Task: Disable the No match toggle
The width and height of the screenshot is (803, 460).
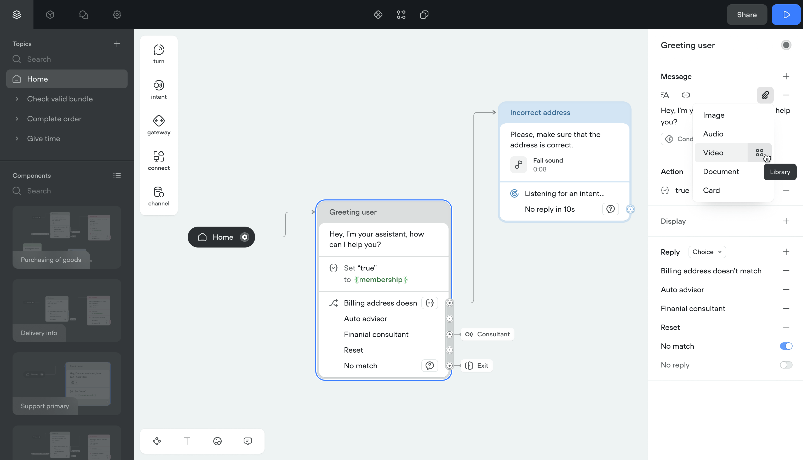Action: coord(786,346)
